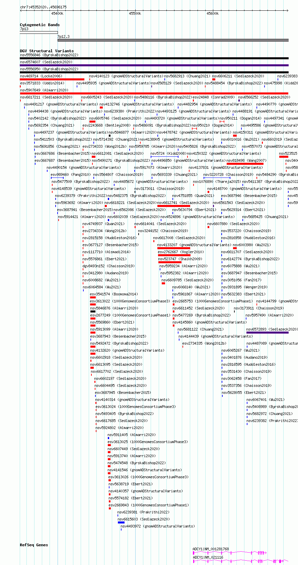298x565 pixels.
Task: Click the nsv818498 (Wang2007) variant label
Action: pos(246,160)
